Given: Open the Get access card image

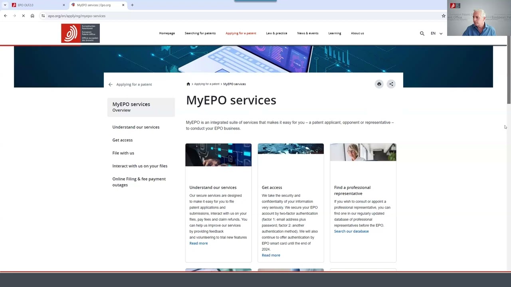Looking at the screenshot, I should click(291, 149).
